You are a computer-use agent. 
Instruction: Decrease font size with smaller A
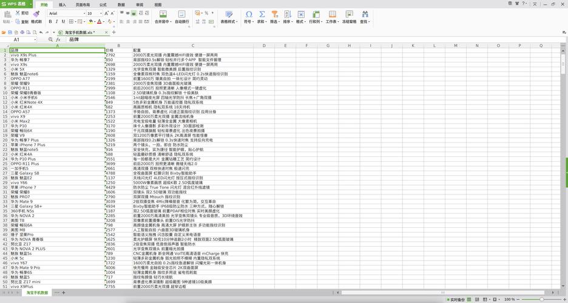tap(113, 13)
